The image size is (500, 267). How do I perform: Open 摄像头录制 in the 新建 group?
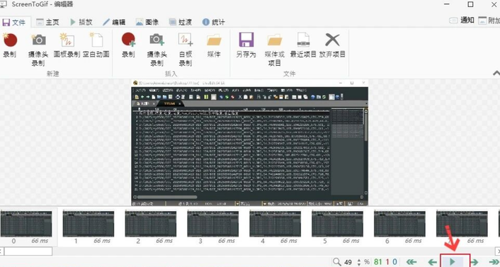pos(38,50)
